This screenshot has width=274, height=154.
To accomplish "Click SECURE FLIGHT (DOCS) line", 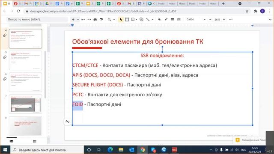I will [x=116, y=85].
